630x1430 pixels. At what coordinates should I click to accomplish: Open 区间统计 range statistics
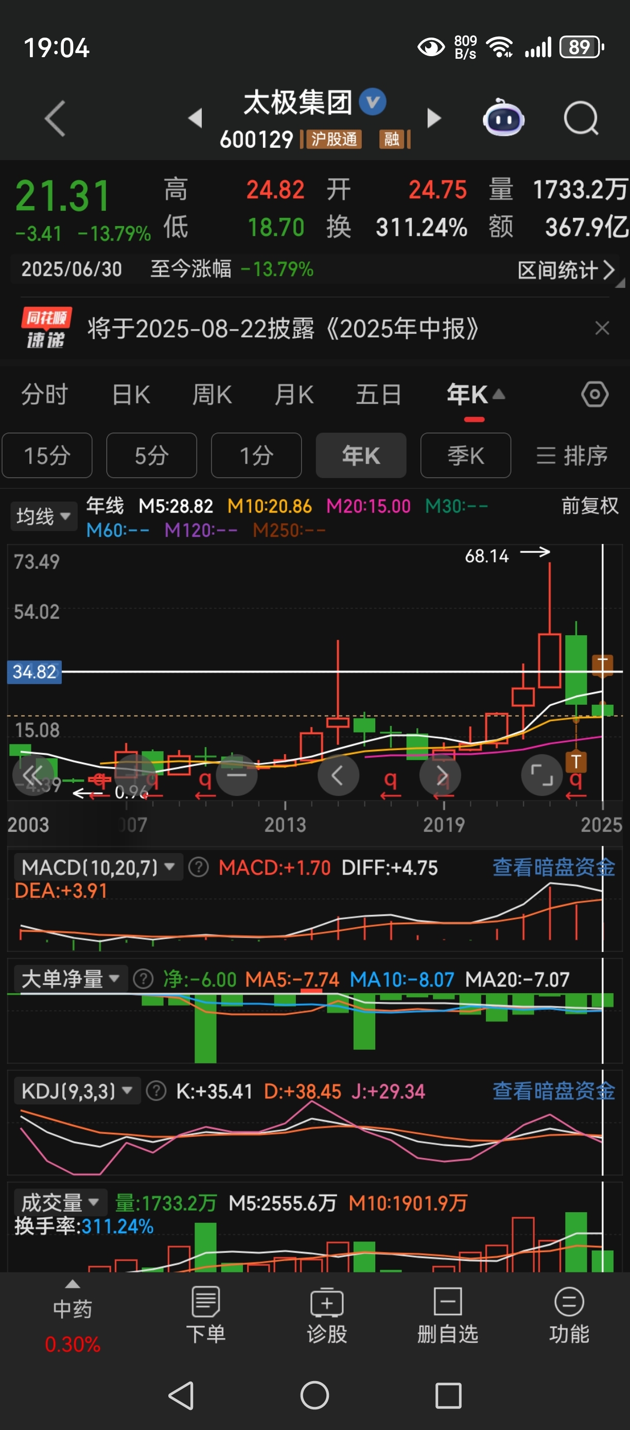coord(566,270)
